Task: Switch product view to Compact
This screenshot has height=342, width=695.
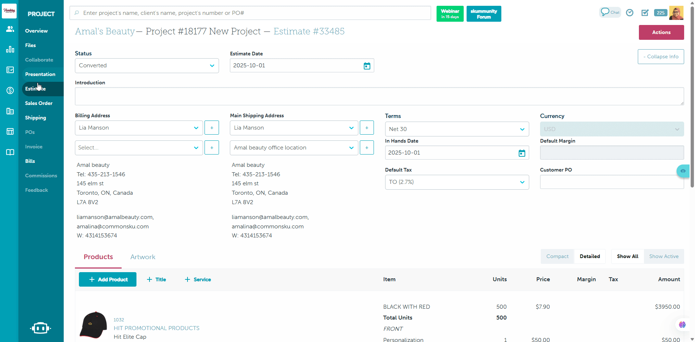Action: [557, 256]
